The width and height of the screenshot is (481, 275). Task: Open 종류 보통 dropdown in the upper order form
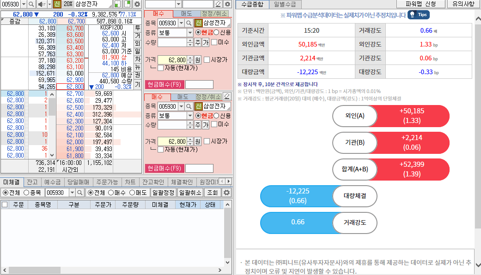190,33
